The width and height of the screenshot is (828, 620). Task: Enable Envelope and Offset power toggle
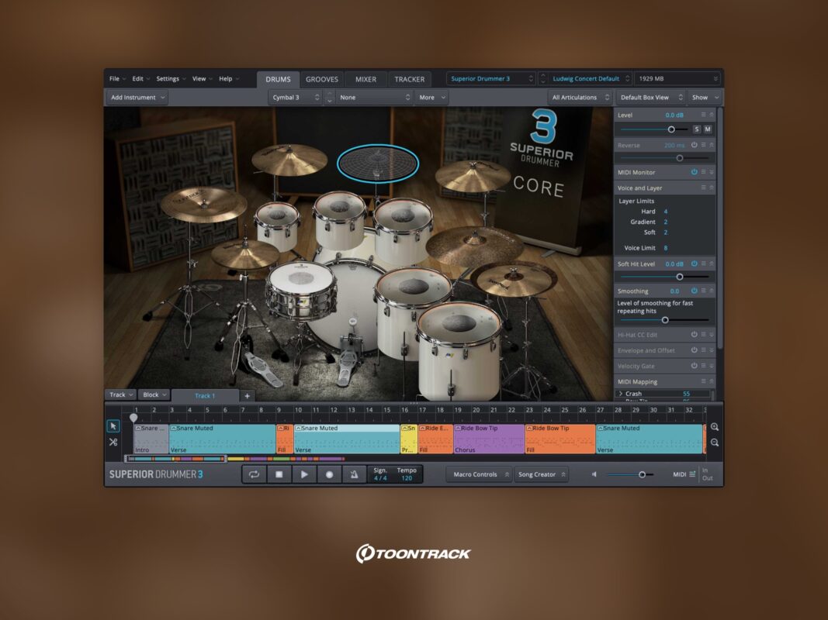click(694, 350)
